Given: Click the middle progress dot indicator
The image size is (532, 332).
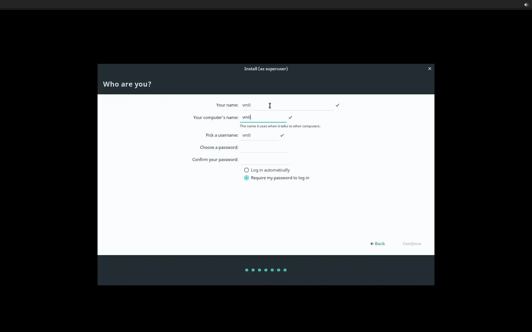Looking at the screenshot, I should [266, 270].
